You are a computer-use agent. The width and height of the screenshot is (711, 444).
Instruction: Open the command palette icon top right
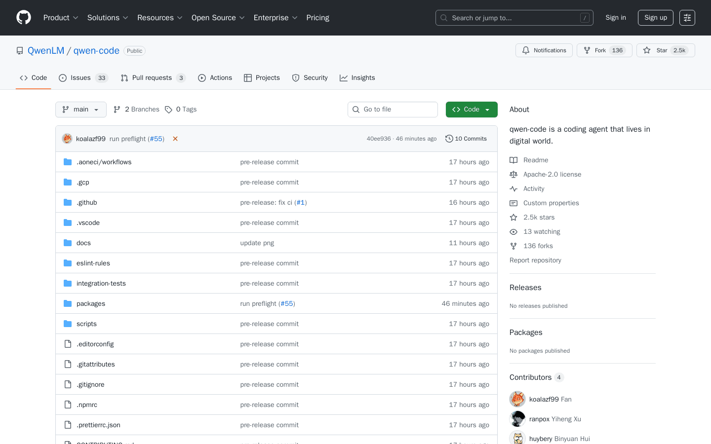tap(687, 17)
